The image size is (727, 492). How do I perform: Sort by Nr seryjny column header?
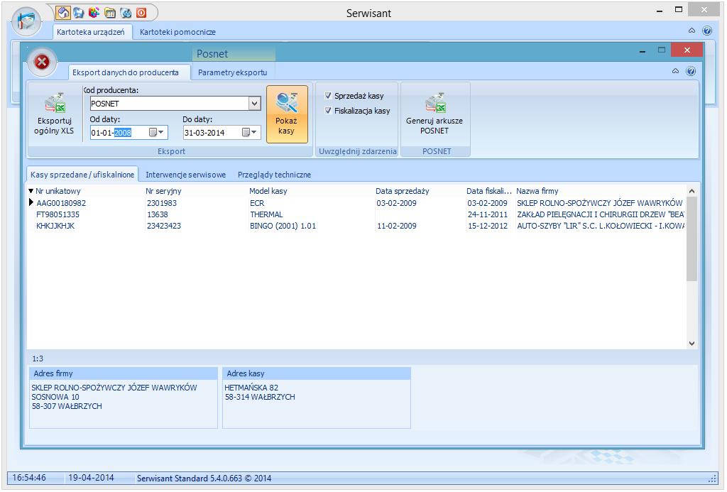[x=164, y=191]
